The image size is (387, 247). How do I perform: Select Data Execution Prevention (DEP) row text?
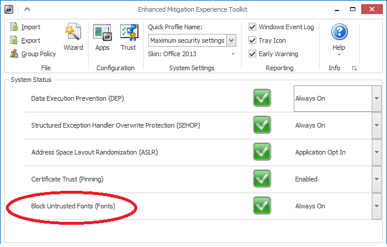pyautogui.click(x=77, y=98)
